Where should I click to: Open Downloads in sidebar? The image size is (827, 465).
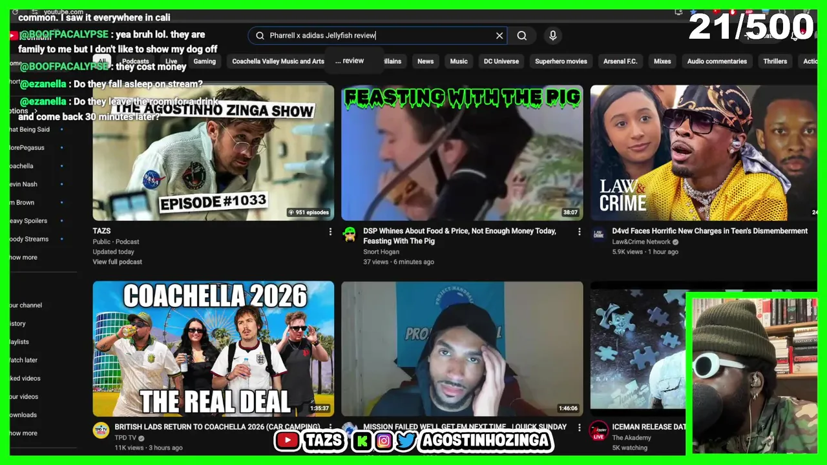(23, 415)
